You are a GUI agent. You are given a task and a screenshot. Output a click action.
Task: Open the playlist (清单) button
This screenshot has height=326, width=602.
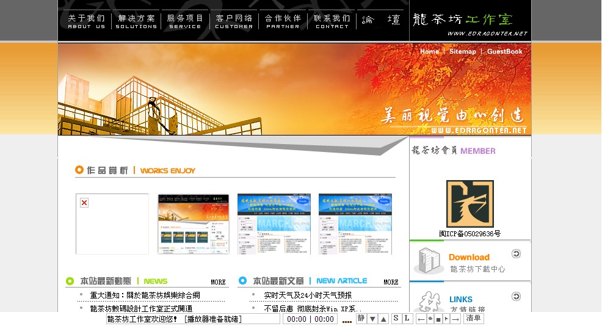(x=474, y=319)
